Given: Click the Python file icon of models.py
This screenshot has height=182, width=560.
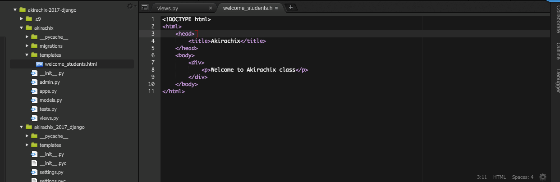Looking at the screenshot, I should click(x=34, y=100).
